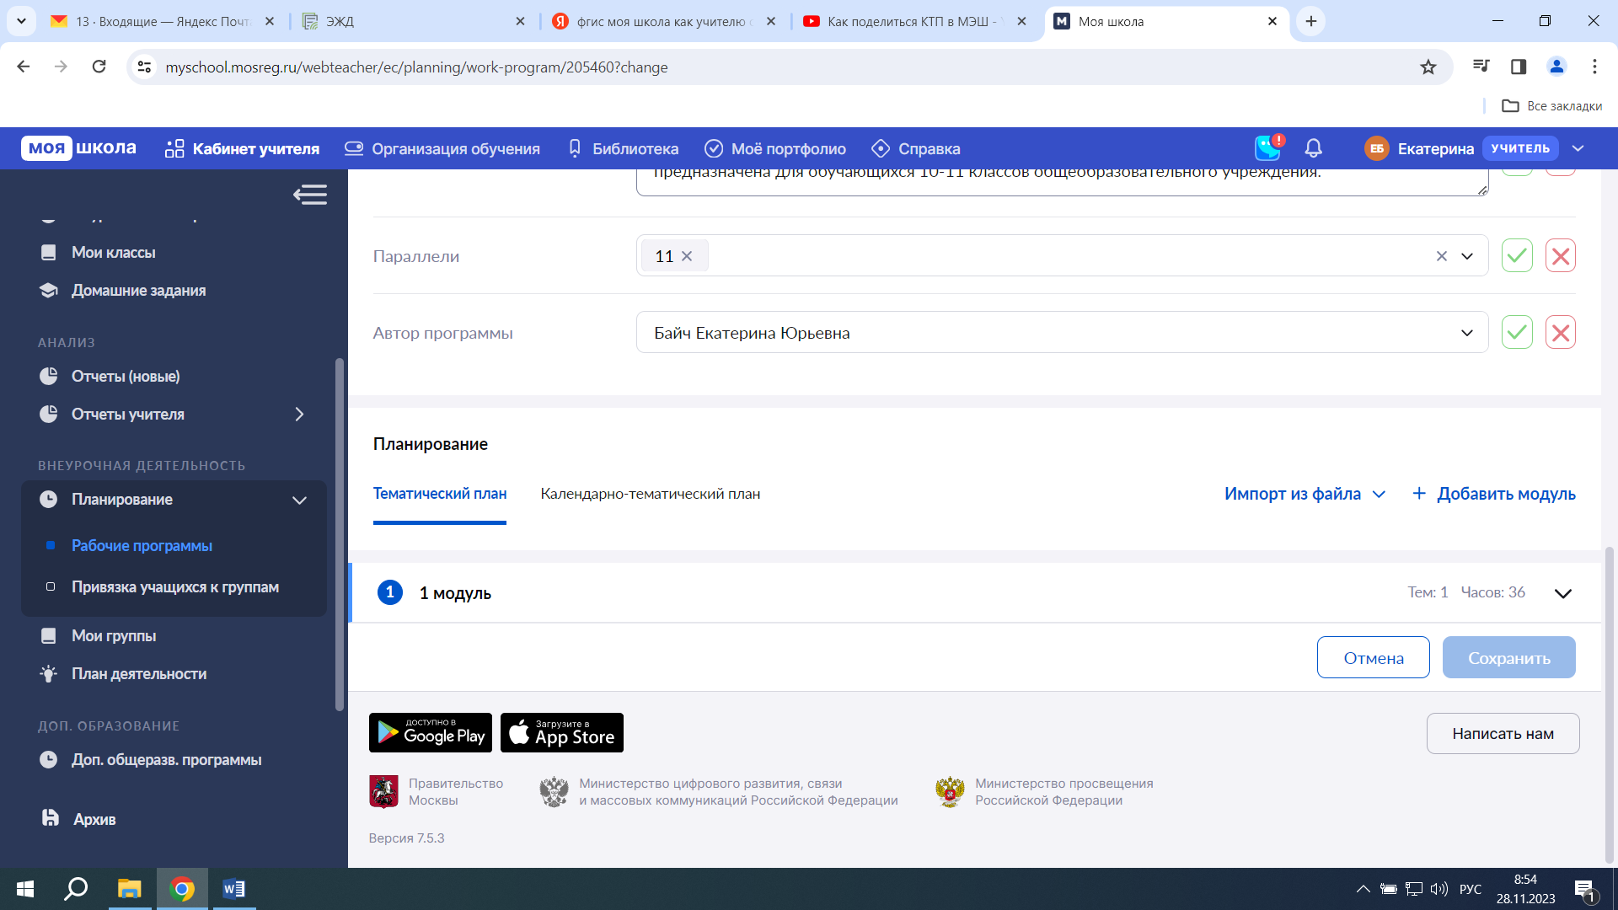Switch to Календарно-тематический план tab
The width and height of the screenshot is (1618, 910).
tap(651, 494)
